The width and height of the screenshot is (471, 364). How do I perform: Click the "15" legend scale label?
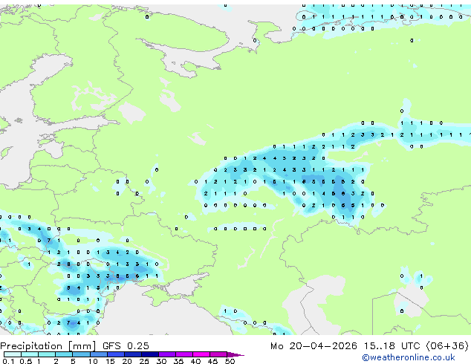pos(110,361)
